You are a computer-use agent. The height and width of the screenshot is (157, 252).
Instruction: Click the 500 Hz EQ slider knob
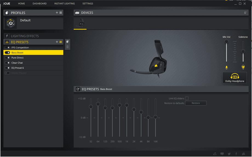point(119,105)
